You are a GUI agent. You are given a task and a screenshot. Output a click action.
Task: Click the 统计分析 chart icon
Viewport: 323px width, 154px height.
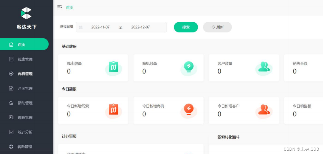click(11, 132)
